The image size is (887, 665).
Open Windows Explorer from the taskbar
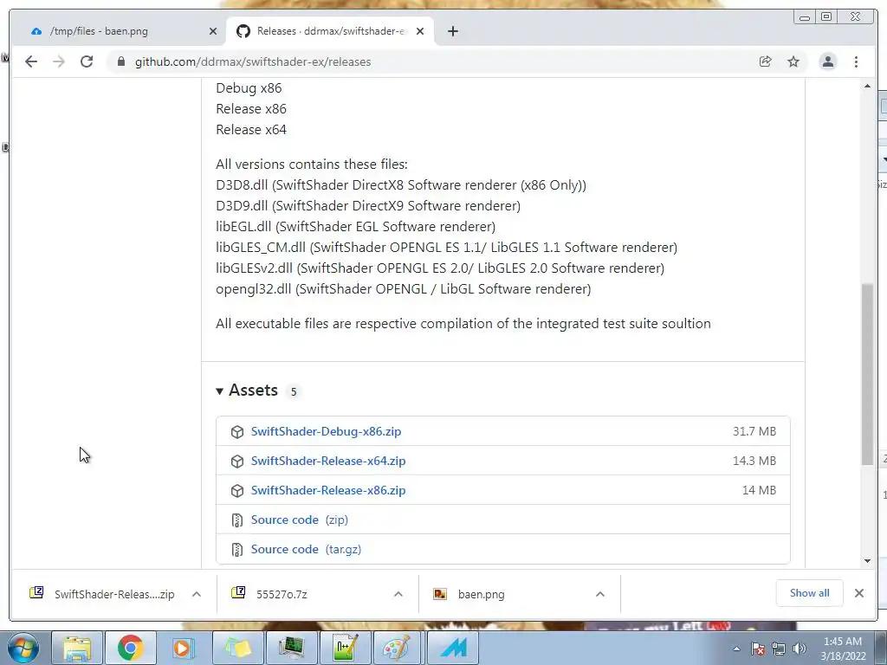point(77,648)
